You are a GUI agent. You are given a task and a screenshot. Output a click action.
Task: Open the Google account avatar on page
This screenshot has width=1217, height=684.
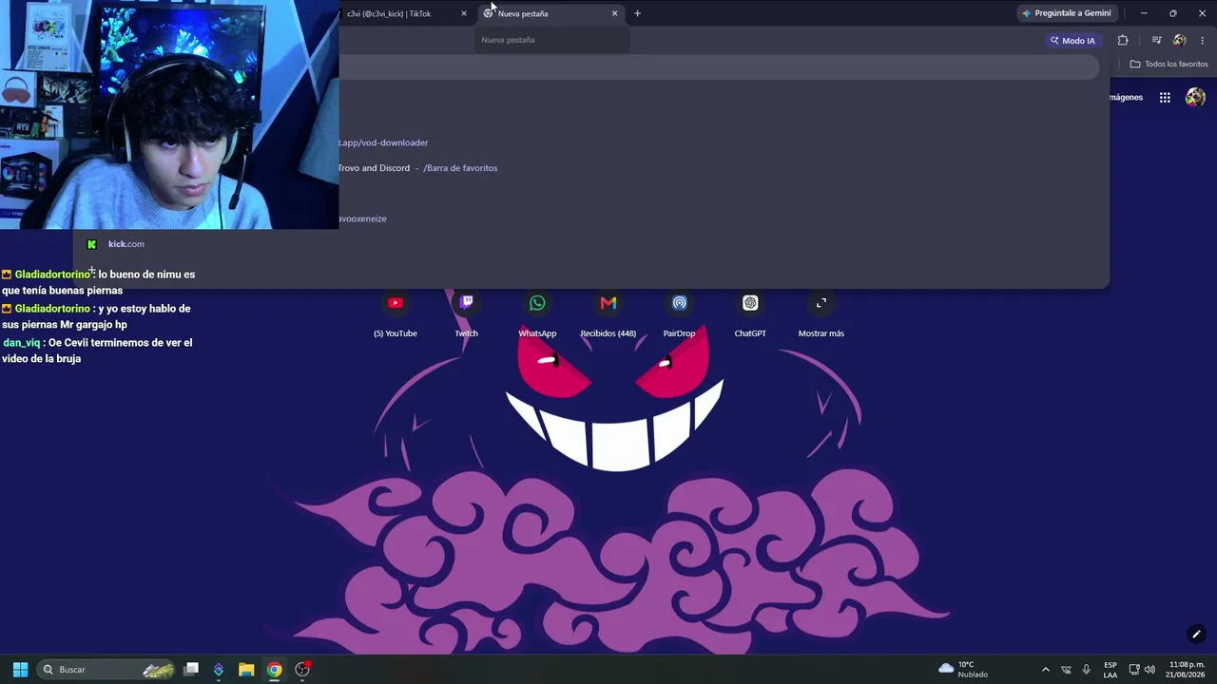[1195, 97]
